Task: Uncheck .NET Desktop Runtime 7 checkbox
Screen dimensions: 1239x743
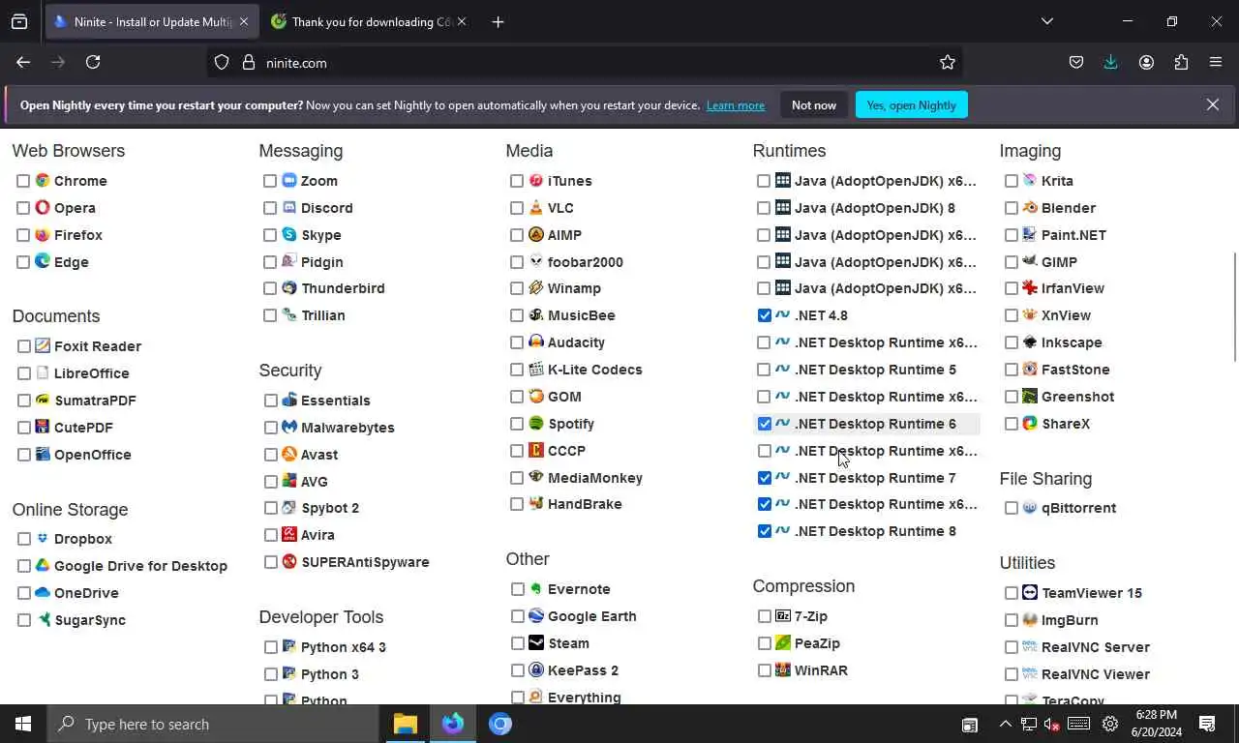Action: (765, 478)
